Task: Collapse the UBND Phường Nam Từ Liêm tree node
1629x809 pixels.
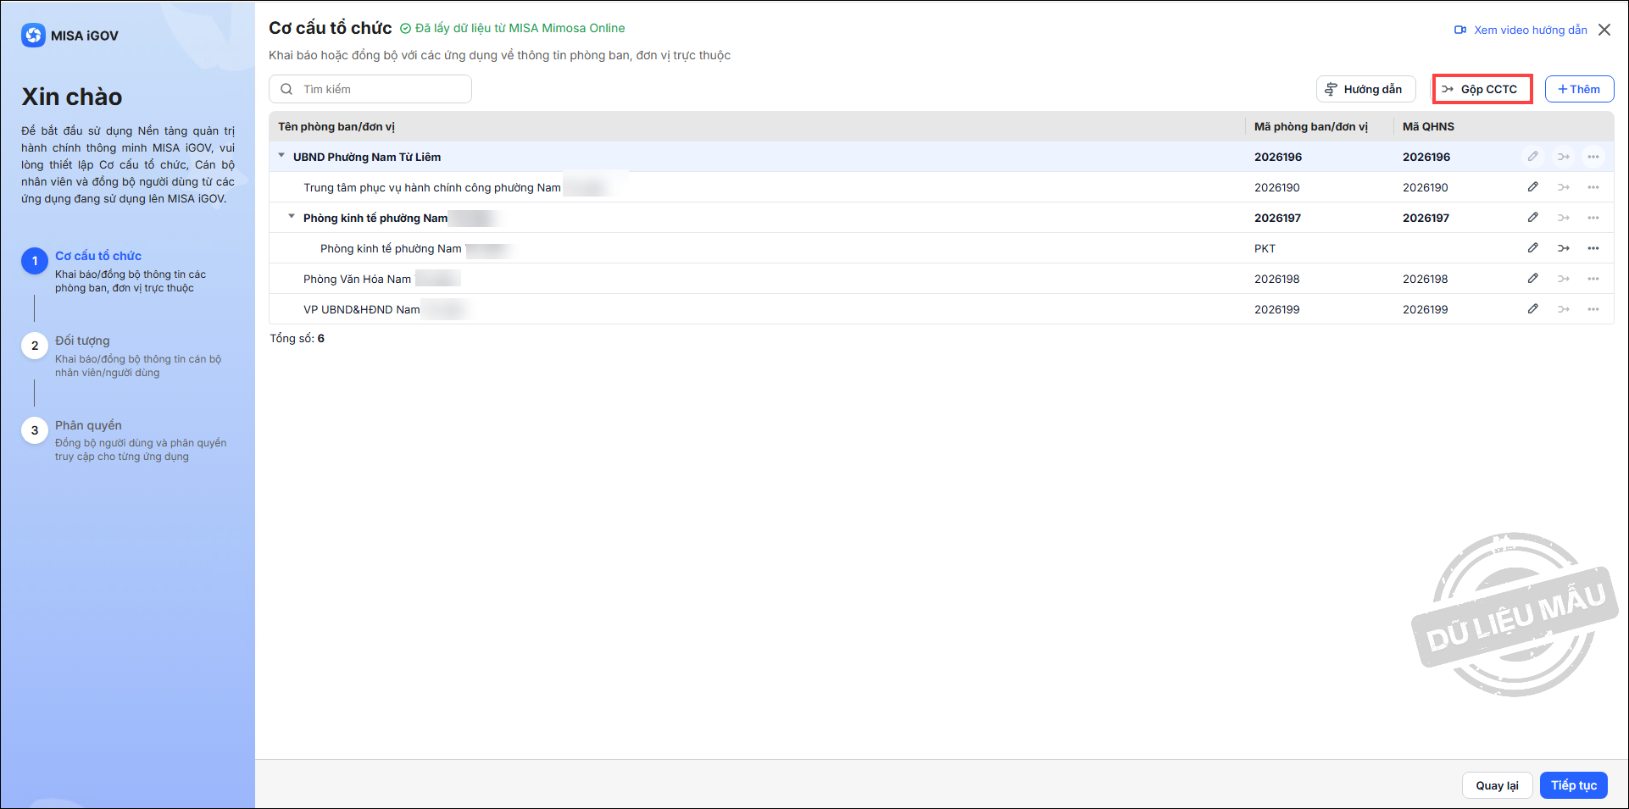Action: click(x=282, y=156)
